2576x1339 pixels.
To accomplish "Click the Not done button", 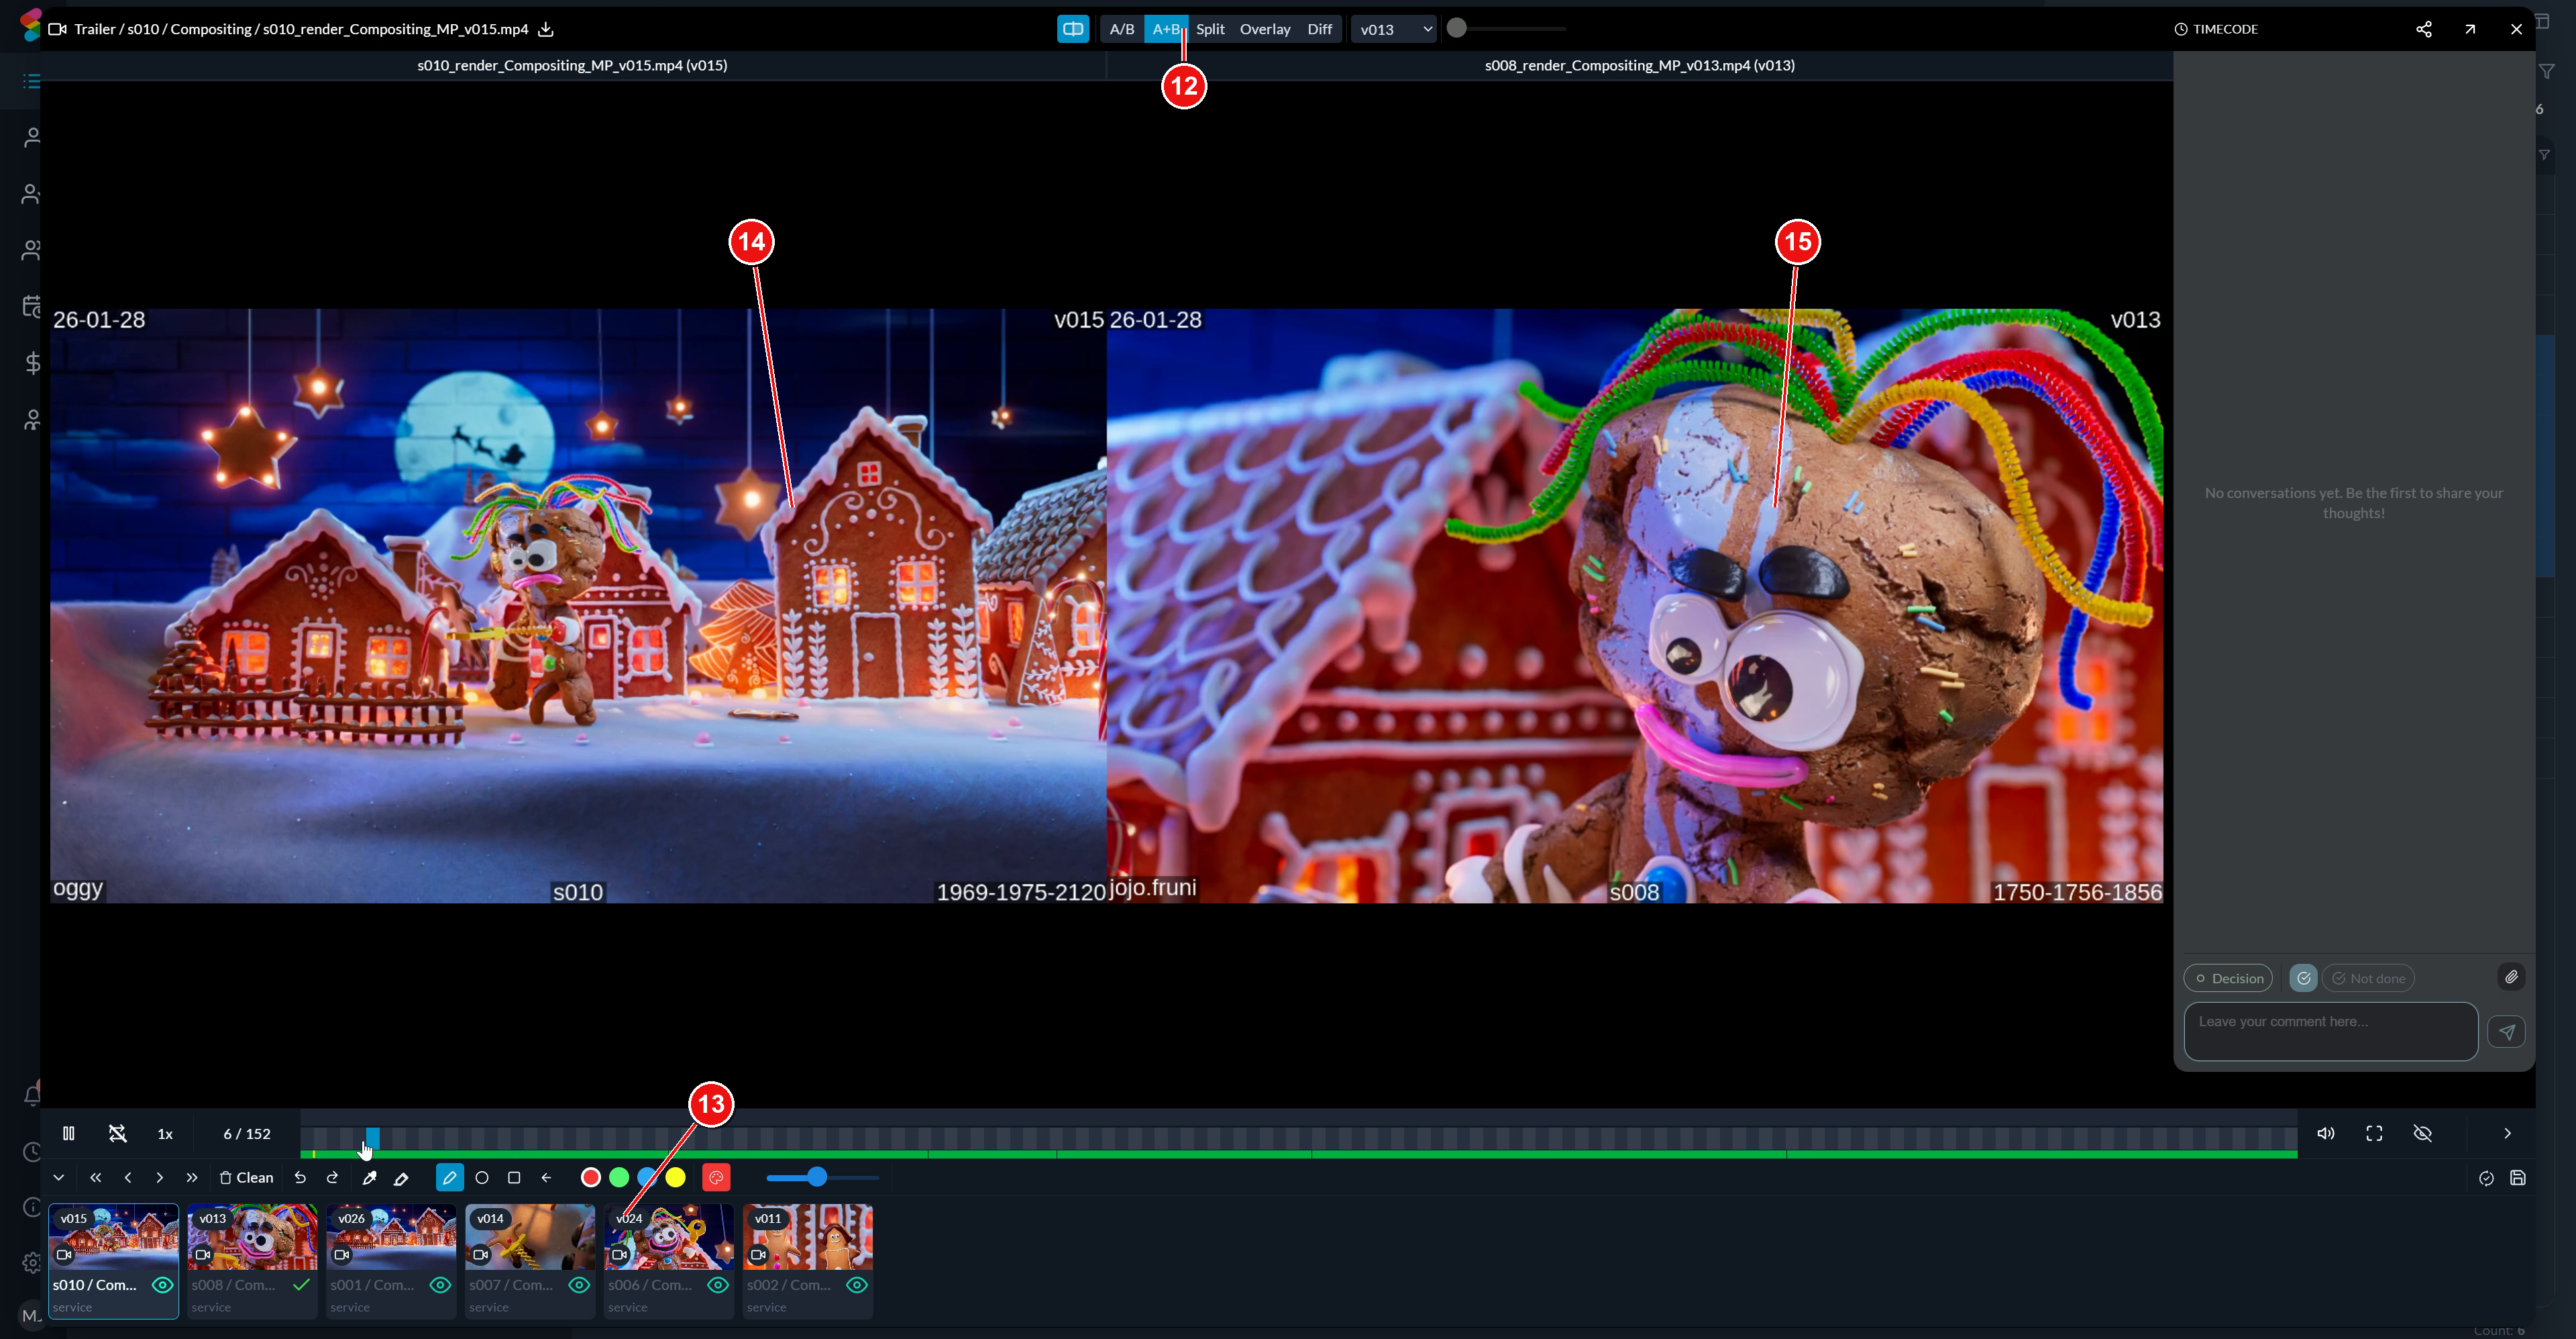I will point(2368,978).
